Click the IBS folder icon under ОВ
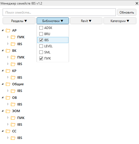Screen dimensions: 139x144 (x=13, y=104)
